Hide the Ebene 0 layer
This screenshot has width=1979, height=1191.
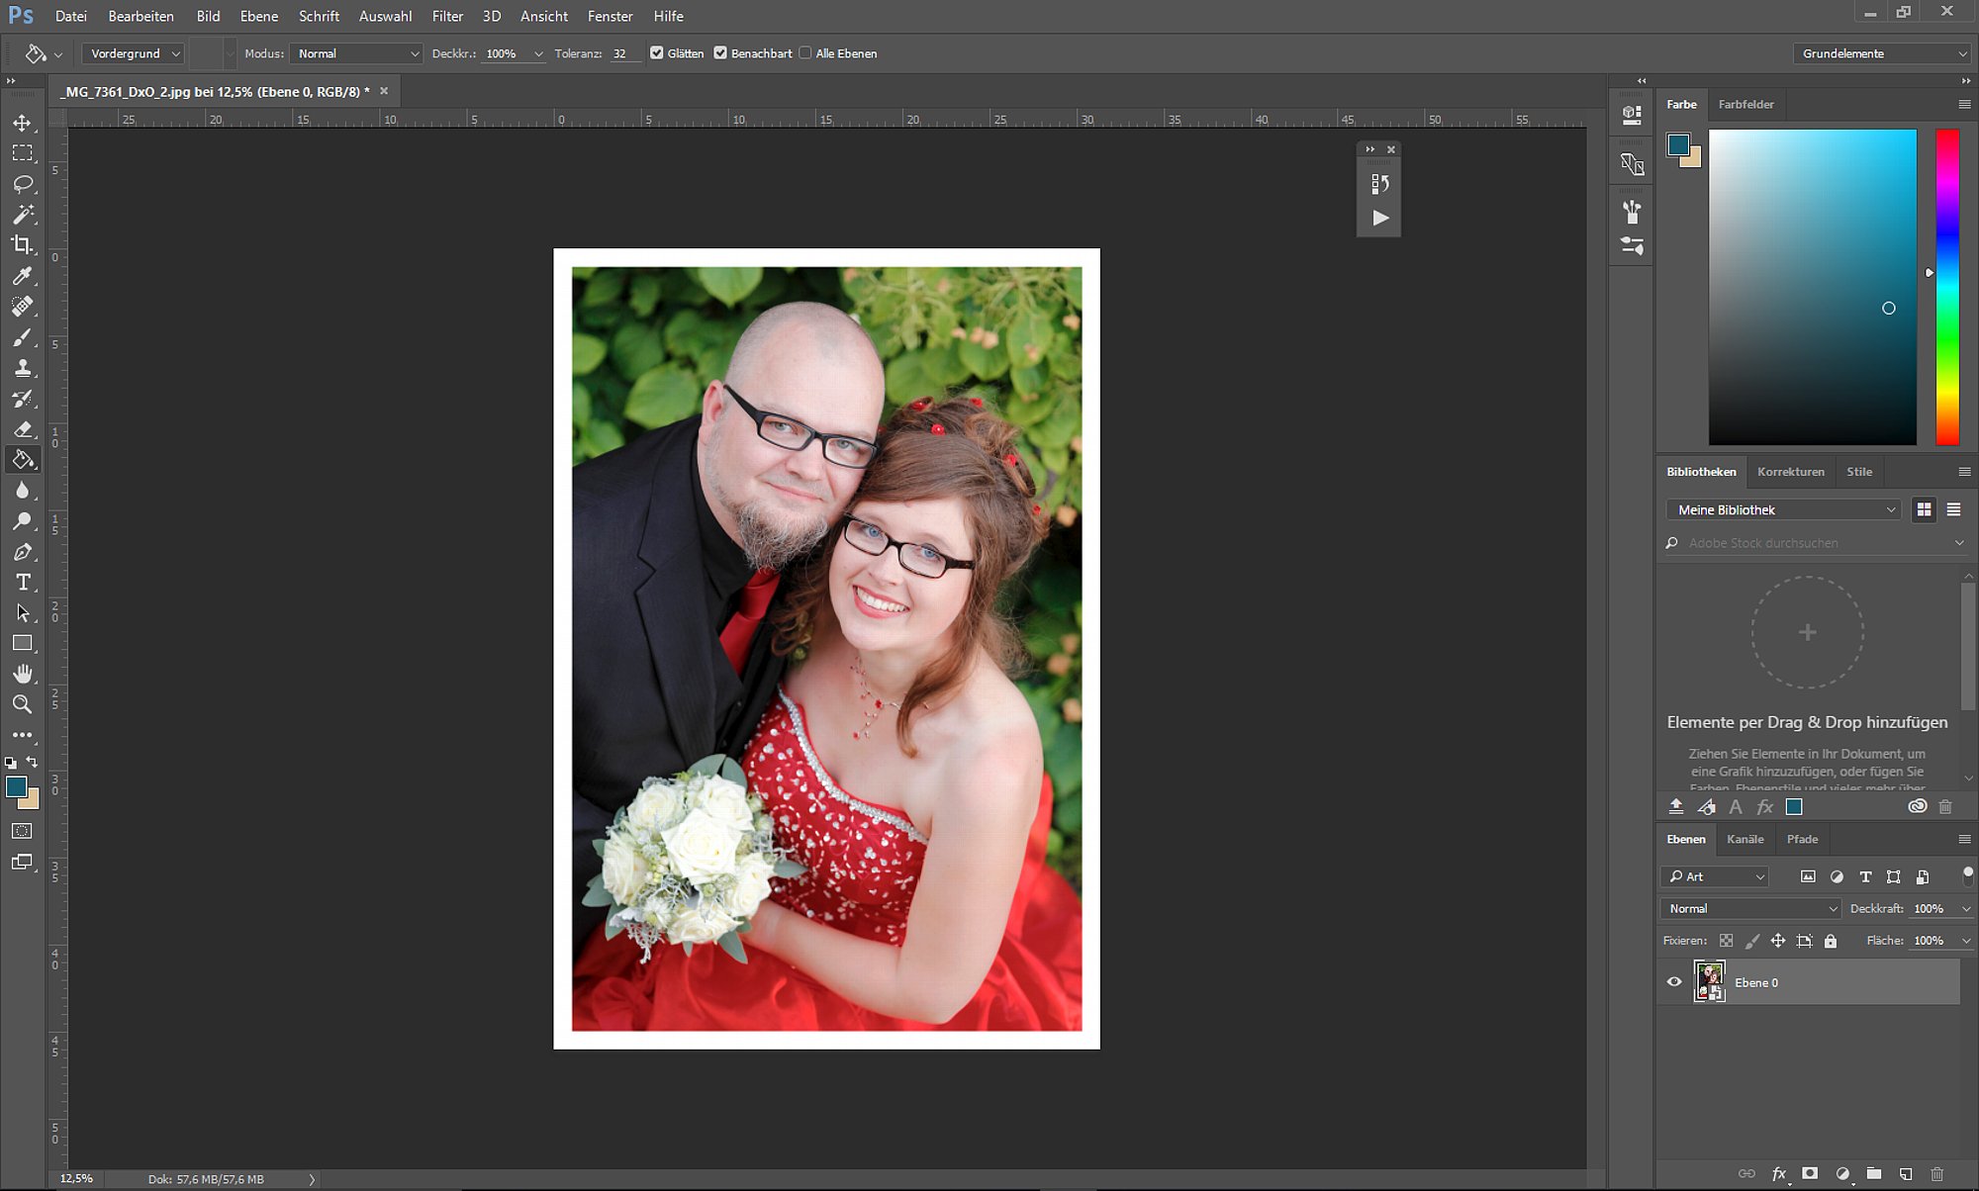(x=1674, y=982)
